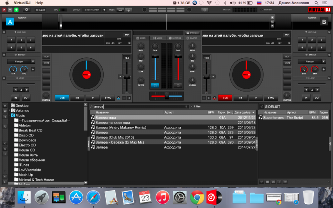The height and width of the screenshot is (208, 333).
Task: Open the layout dropdown arrow
Action: click(104, 10)
